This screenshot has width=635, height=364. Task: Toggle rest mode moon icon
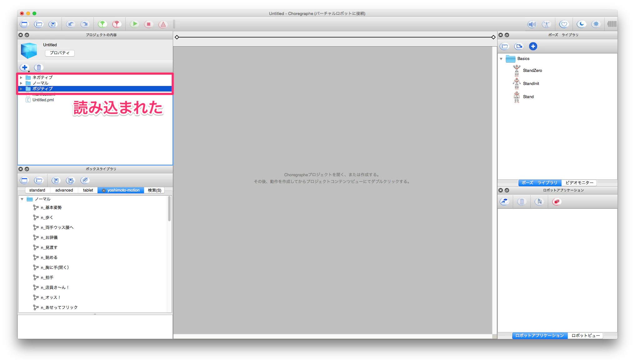581,24
